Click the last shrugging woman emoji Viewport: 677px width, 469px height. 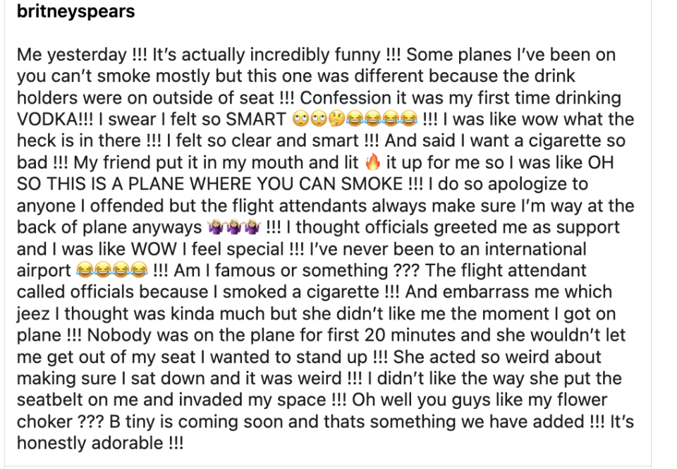tap(252, 227)
